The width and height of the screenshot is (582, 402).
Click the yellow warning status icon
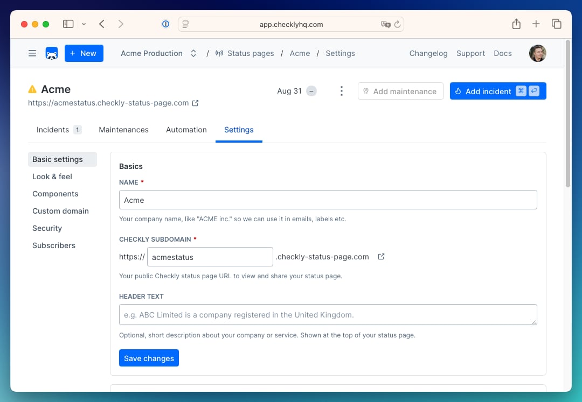(x=32, y=89)
